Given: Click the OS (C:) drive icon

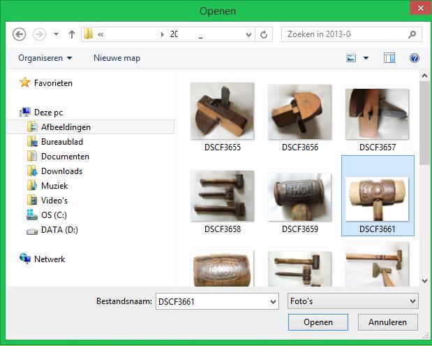Looking at the screenshot, I should 32,215.
